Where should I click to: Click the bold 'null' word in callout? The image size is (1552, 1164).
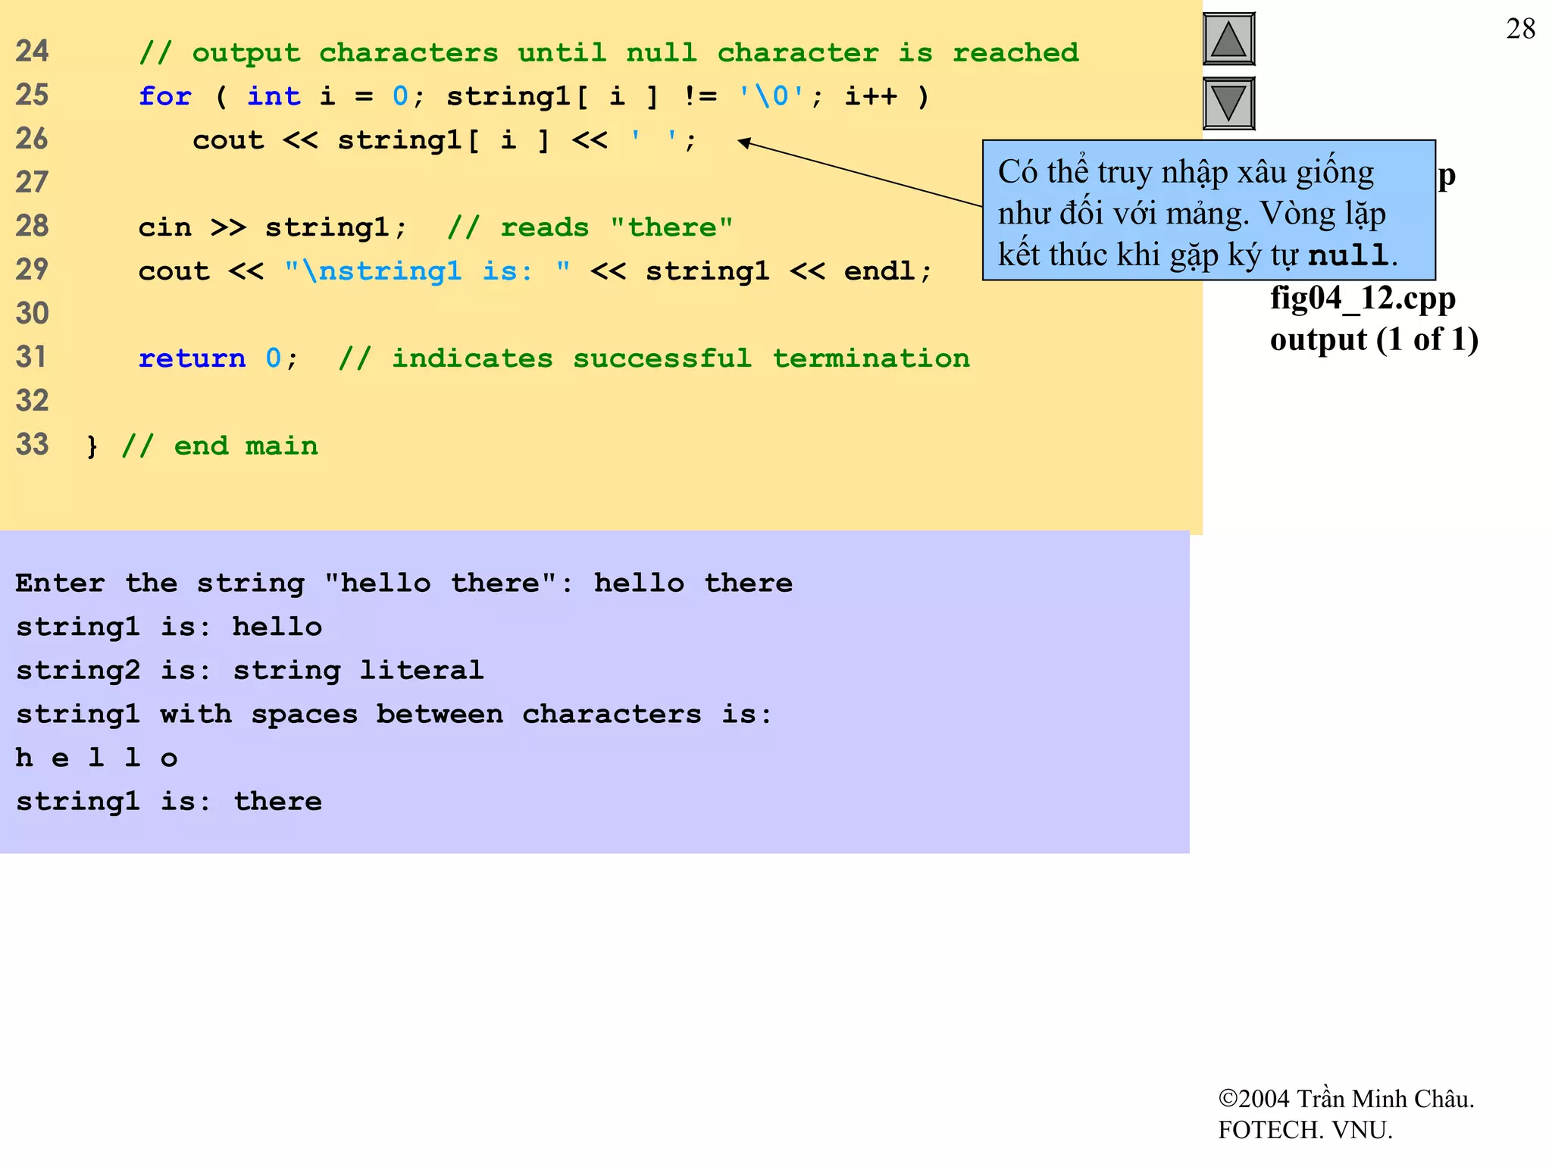(x=1348, y=255)
